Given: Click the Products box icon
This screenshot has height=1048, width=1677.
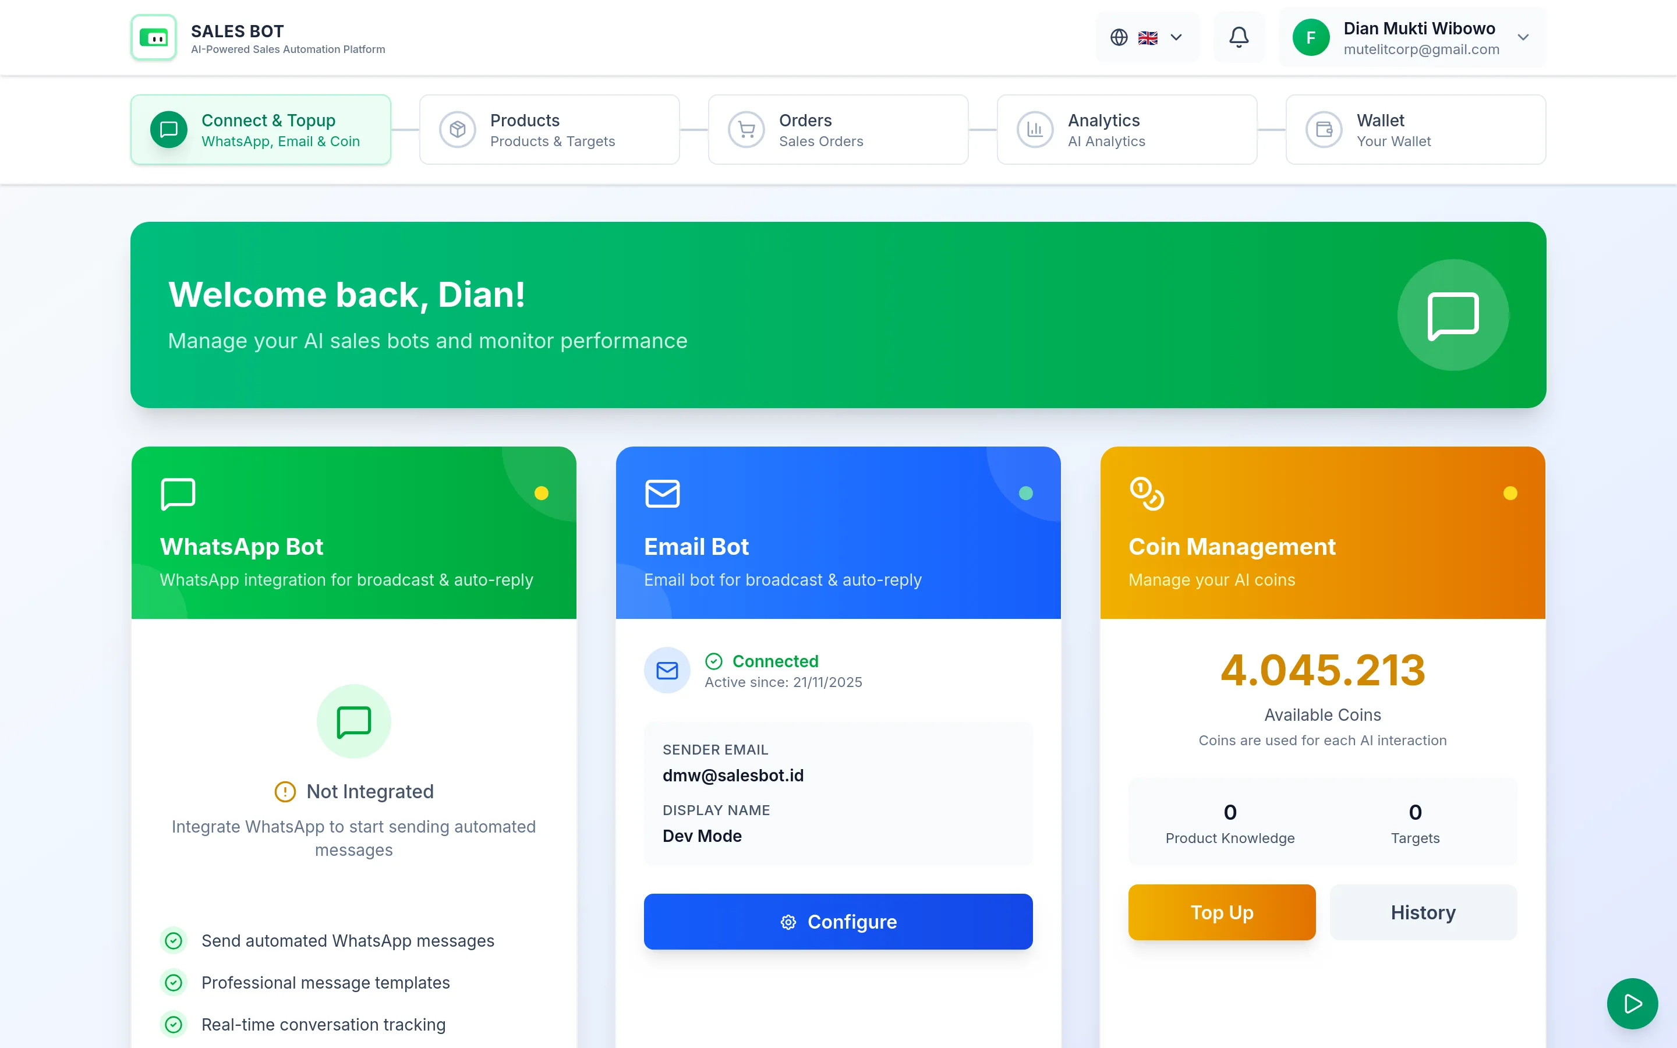Looking at the screenshot, I should [457, 129].
